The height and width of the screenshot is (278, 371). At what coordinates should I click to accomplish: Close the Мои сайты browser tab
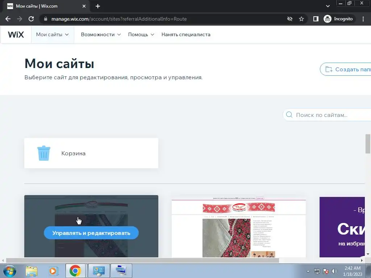[x=84, y=6]
